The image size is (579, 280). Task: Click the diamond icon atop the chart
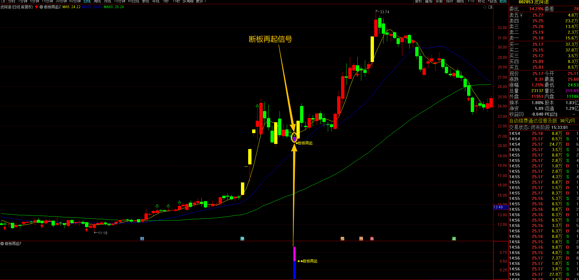485,7
